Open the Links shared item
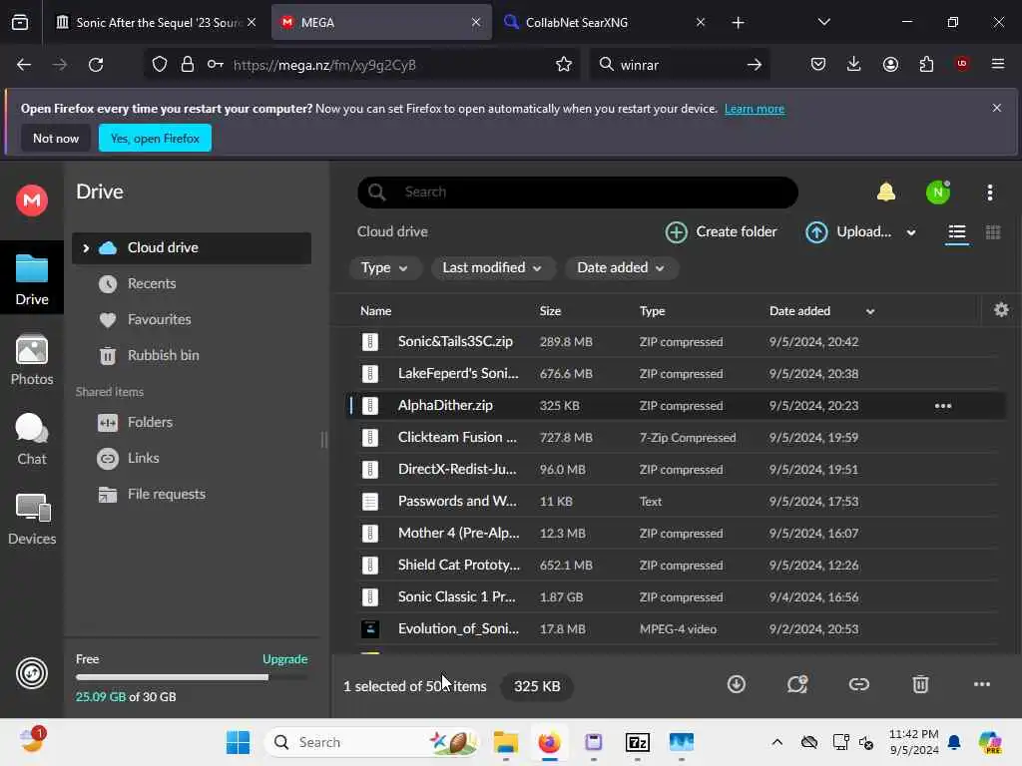1022x766 pixels. [144, 458]
